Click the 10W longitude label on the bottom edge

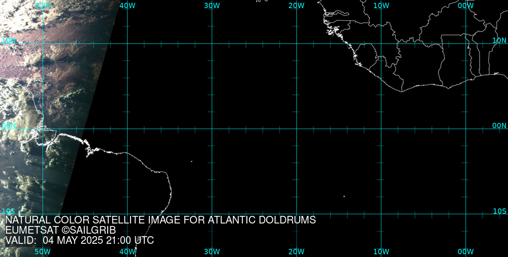tap(382, 252)
